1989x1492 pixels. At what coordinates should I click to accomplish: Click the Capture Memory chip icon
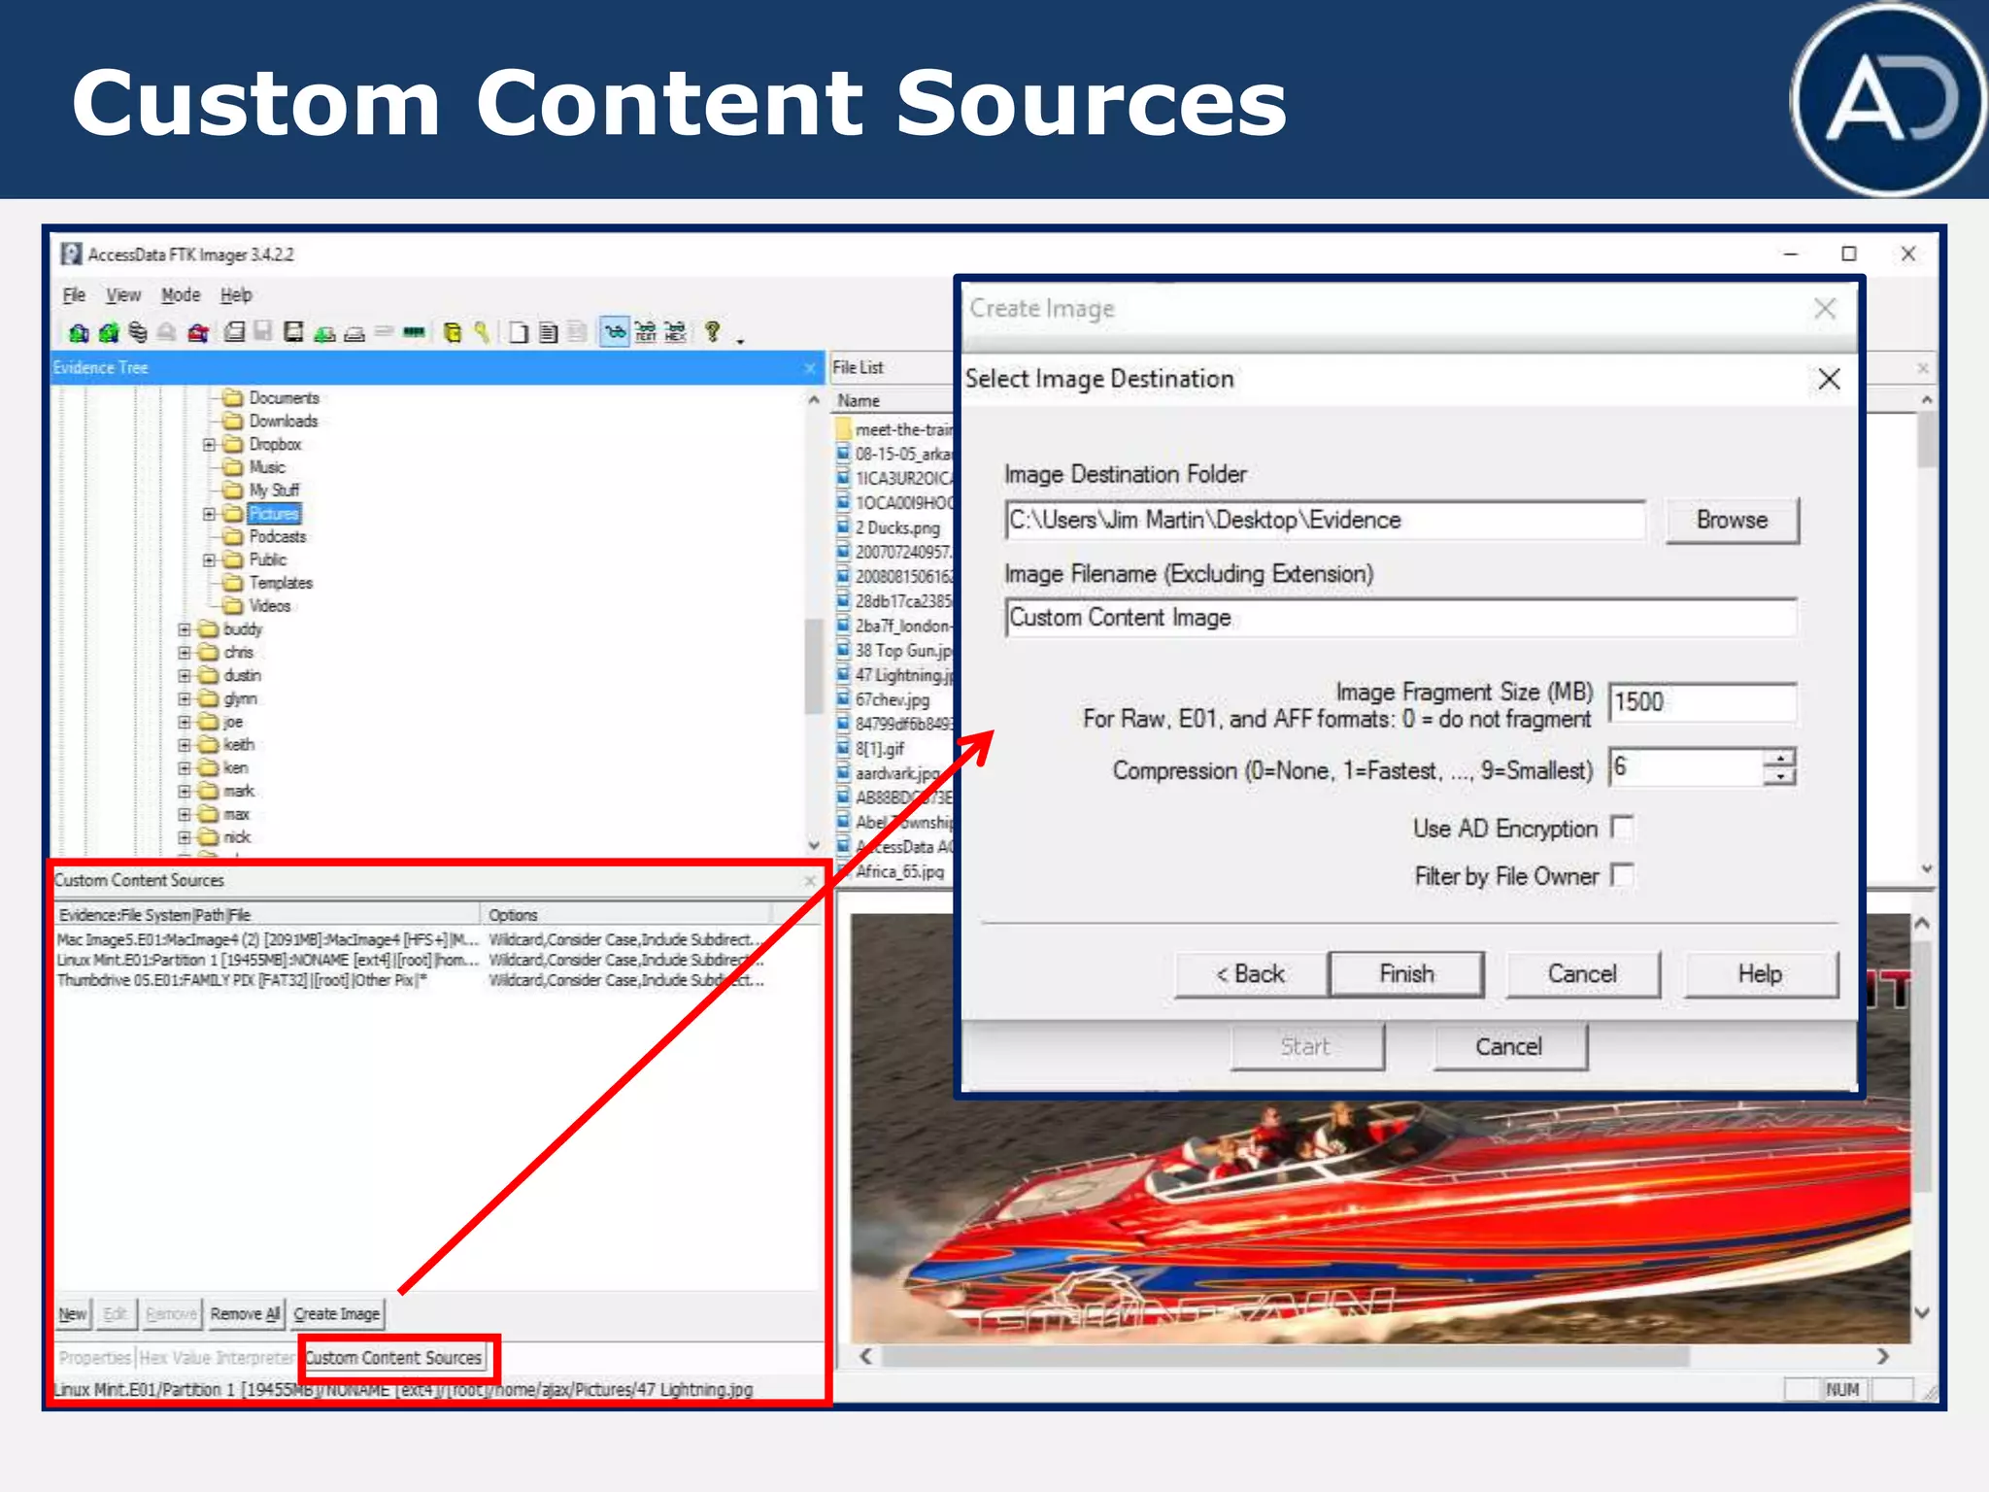(x=414, y=332)
